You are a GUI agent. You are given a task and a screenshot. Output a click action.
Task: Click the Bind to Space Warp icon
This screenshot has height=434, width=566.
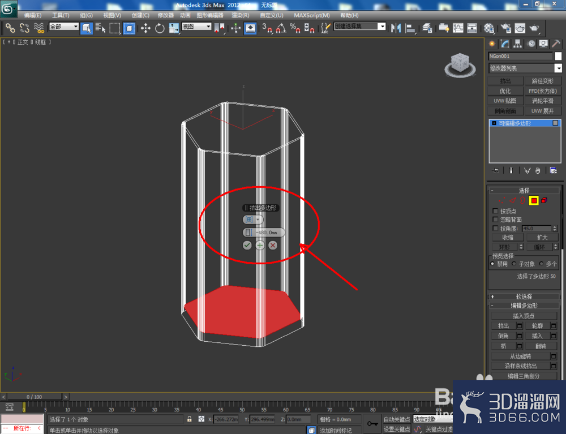(38, 28)
